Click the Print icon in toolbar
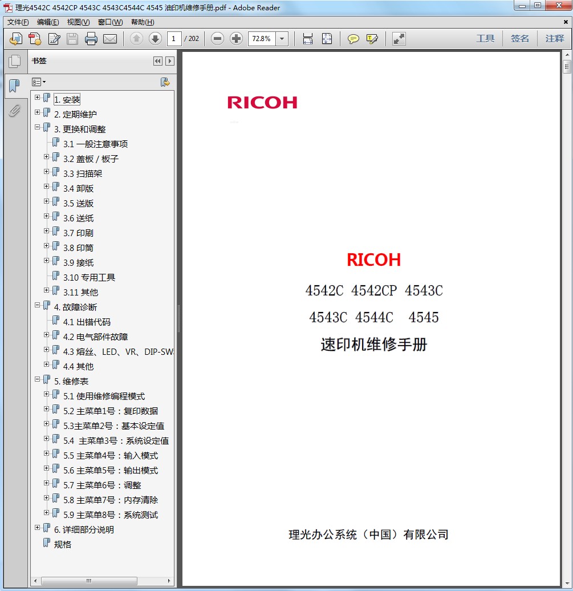The height and width of the screenshot is (591, 573). [x=91, y=39]
